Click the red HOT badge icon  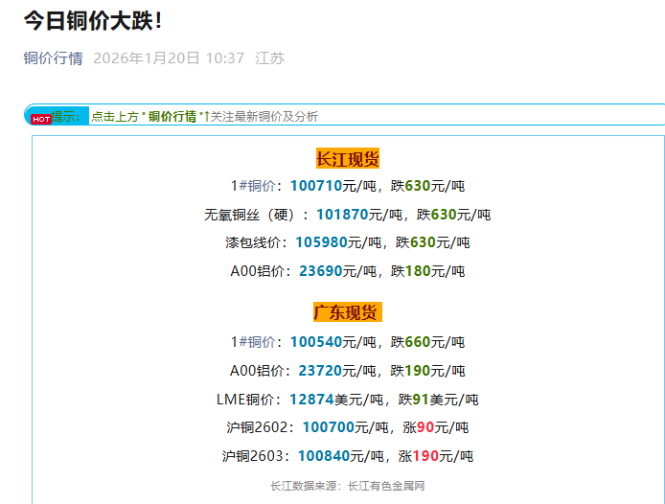(x=40, y=119)
